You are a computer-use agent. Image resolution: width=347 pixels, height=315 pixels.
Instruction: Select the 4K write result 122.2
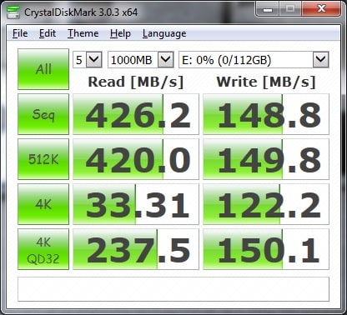(x=266, y=204)
